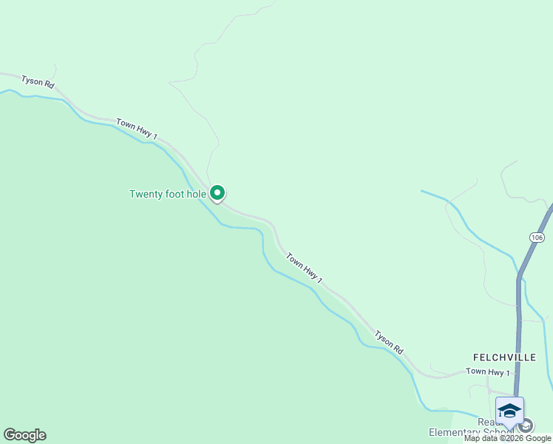Select the Twenty foot hole text label

[168, 194]
